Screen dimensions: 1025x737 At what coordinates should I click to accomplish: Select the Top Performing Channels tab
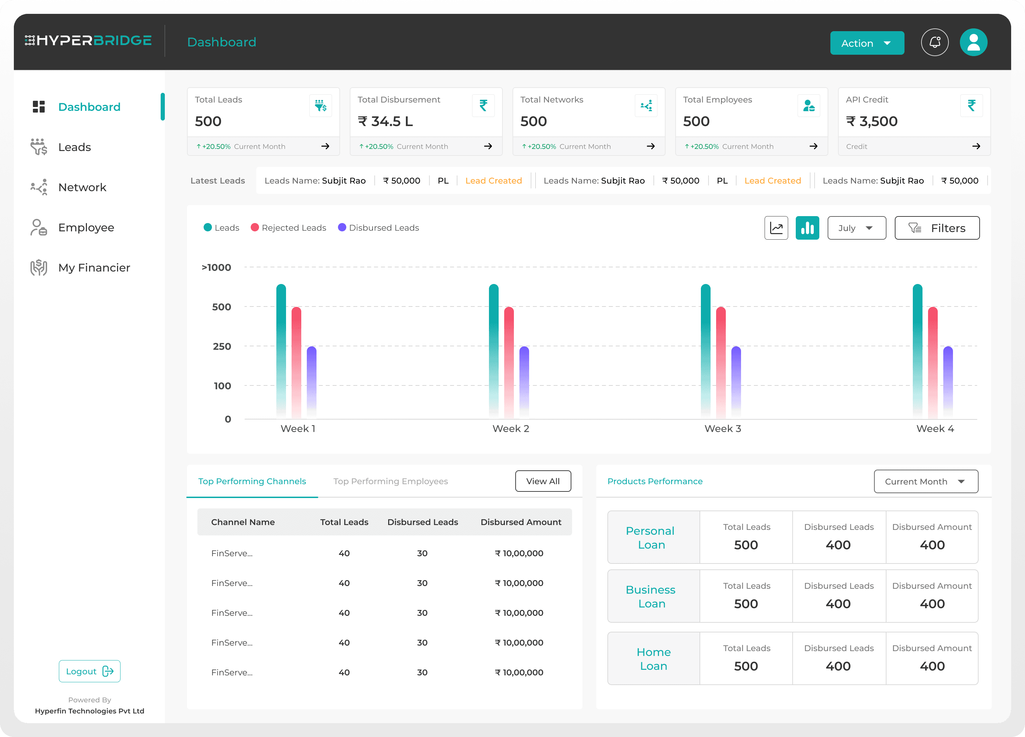point(252,482)
